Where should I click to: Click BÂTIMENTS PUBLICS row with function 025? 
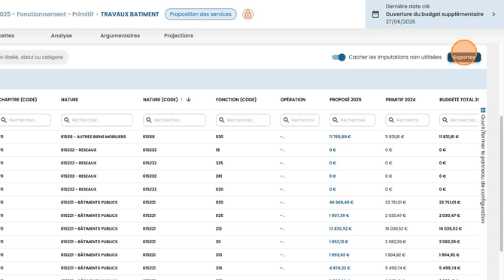pos(239,215)
